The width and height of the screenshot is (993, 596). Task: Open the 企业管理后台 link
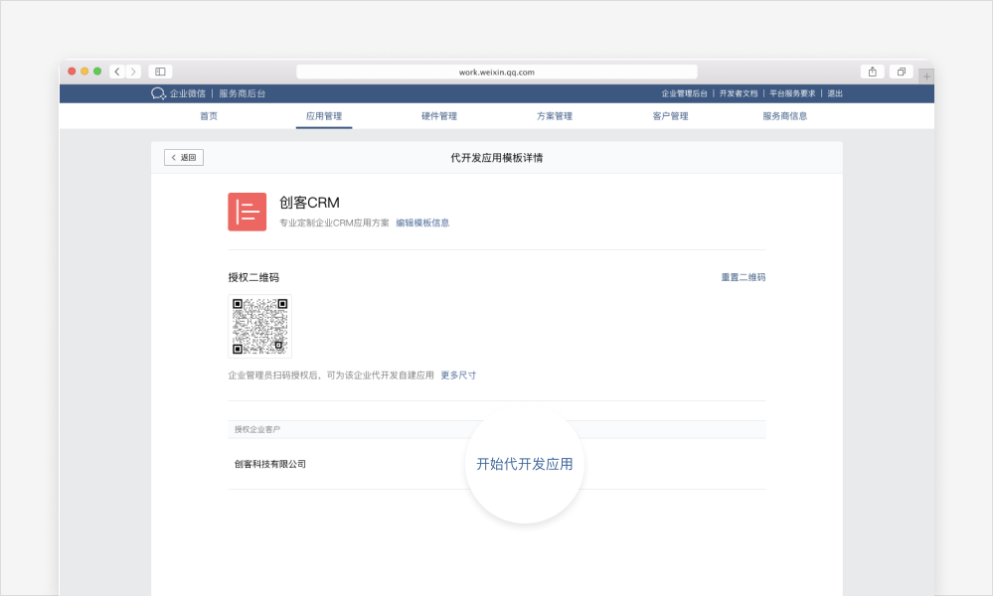[684, 93]
